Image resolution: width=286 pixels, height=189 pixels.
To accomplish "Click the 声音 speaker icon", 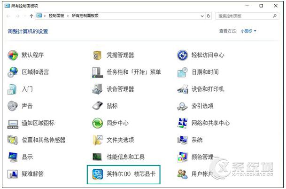I will [13, 106].
